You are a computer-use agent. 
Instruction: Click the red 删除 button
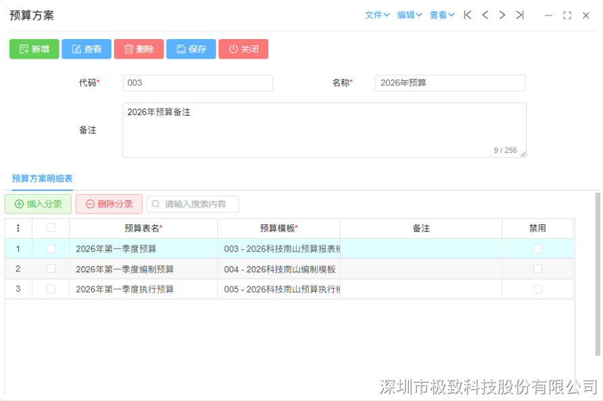139,49
